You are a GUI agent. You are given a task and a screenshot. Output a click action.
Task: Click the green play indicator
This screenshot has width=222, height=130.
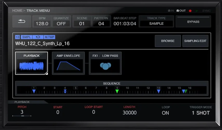(197, 11)
